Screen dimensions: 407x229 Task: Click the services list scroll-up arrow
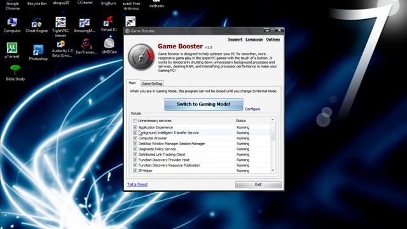pos(273,120)
